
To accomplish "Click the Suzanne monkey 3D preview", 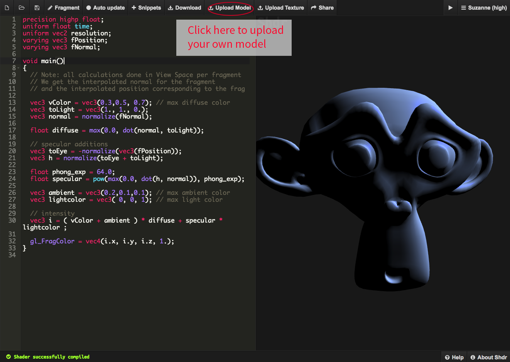I will tap(375, 189).
